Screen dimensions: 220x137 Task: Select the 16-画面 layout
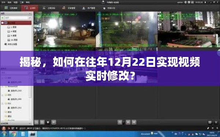point(12,40)
